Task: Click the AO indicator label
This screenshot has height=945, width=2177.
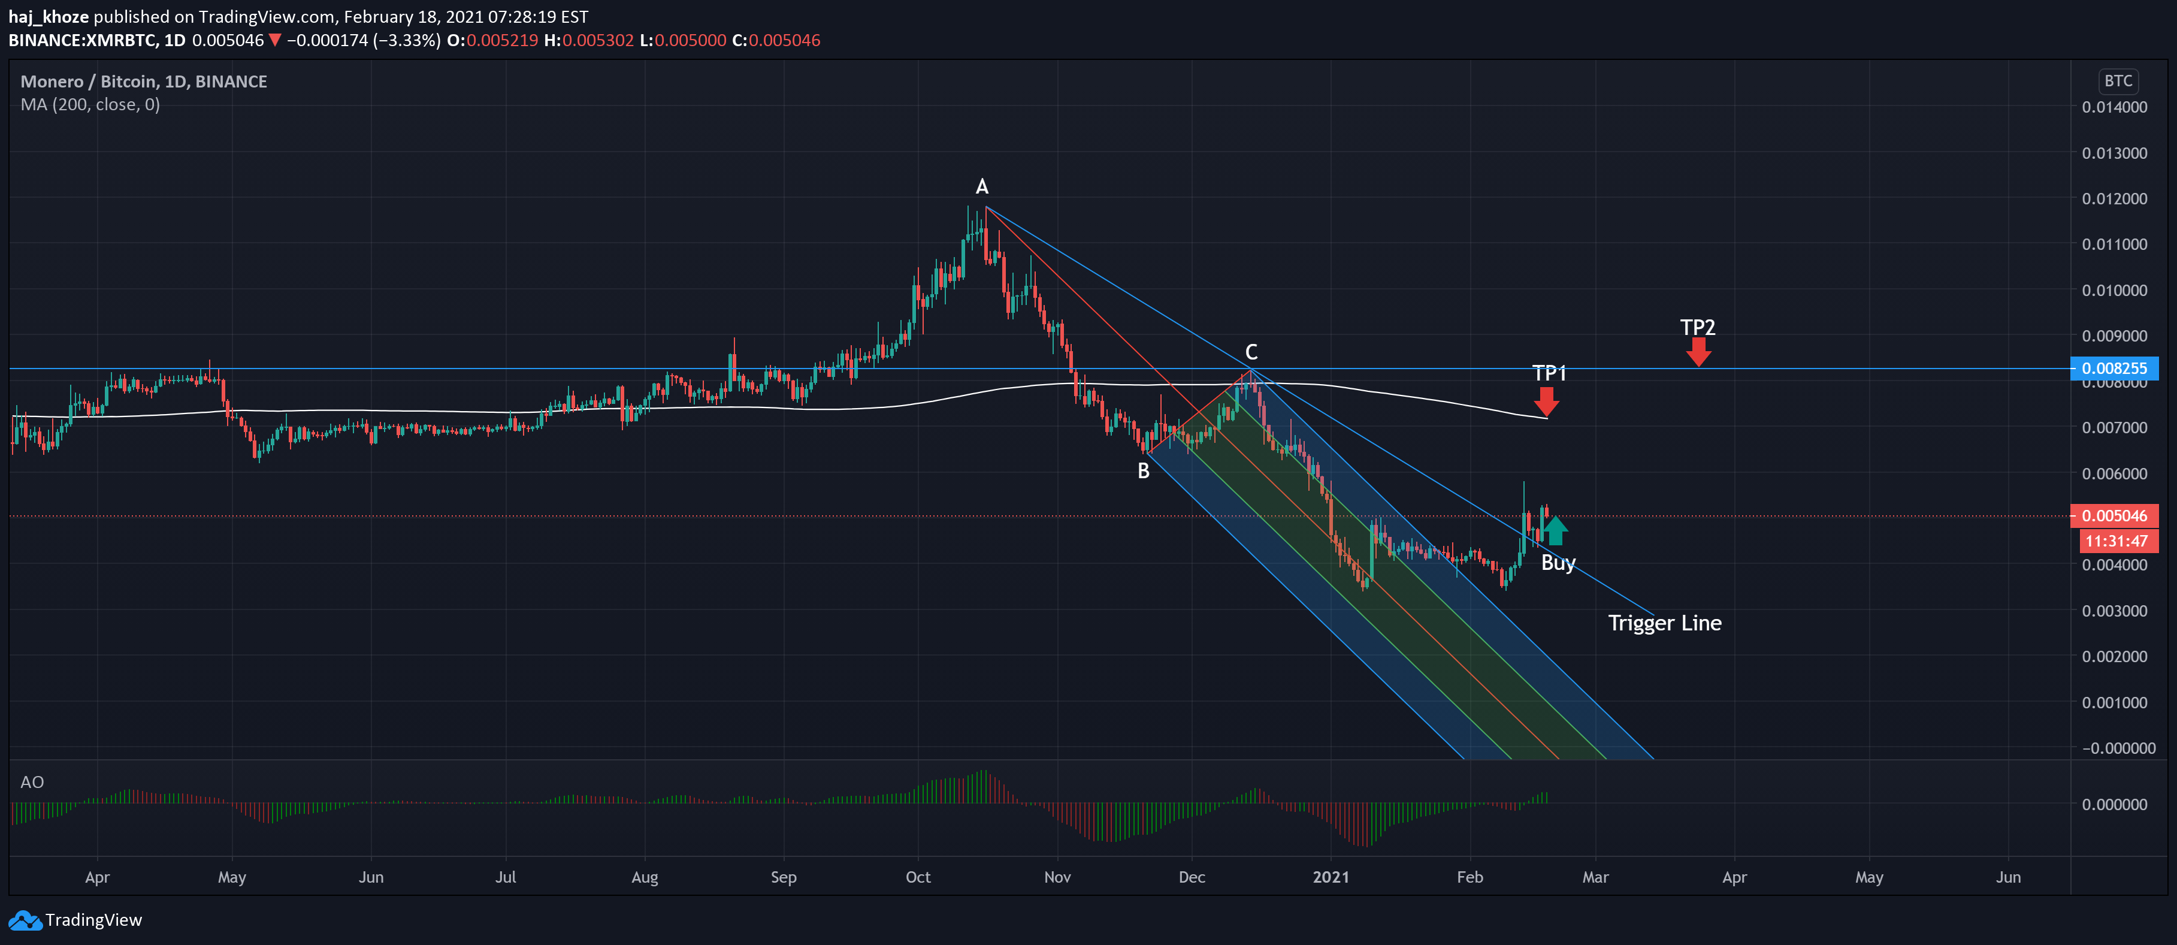Action: (32, 782)
